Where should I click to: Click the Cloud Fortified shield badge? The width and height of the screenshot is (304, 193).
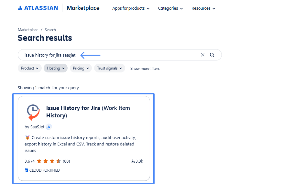tap(27, 170)
